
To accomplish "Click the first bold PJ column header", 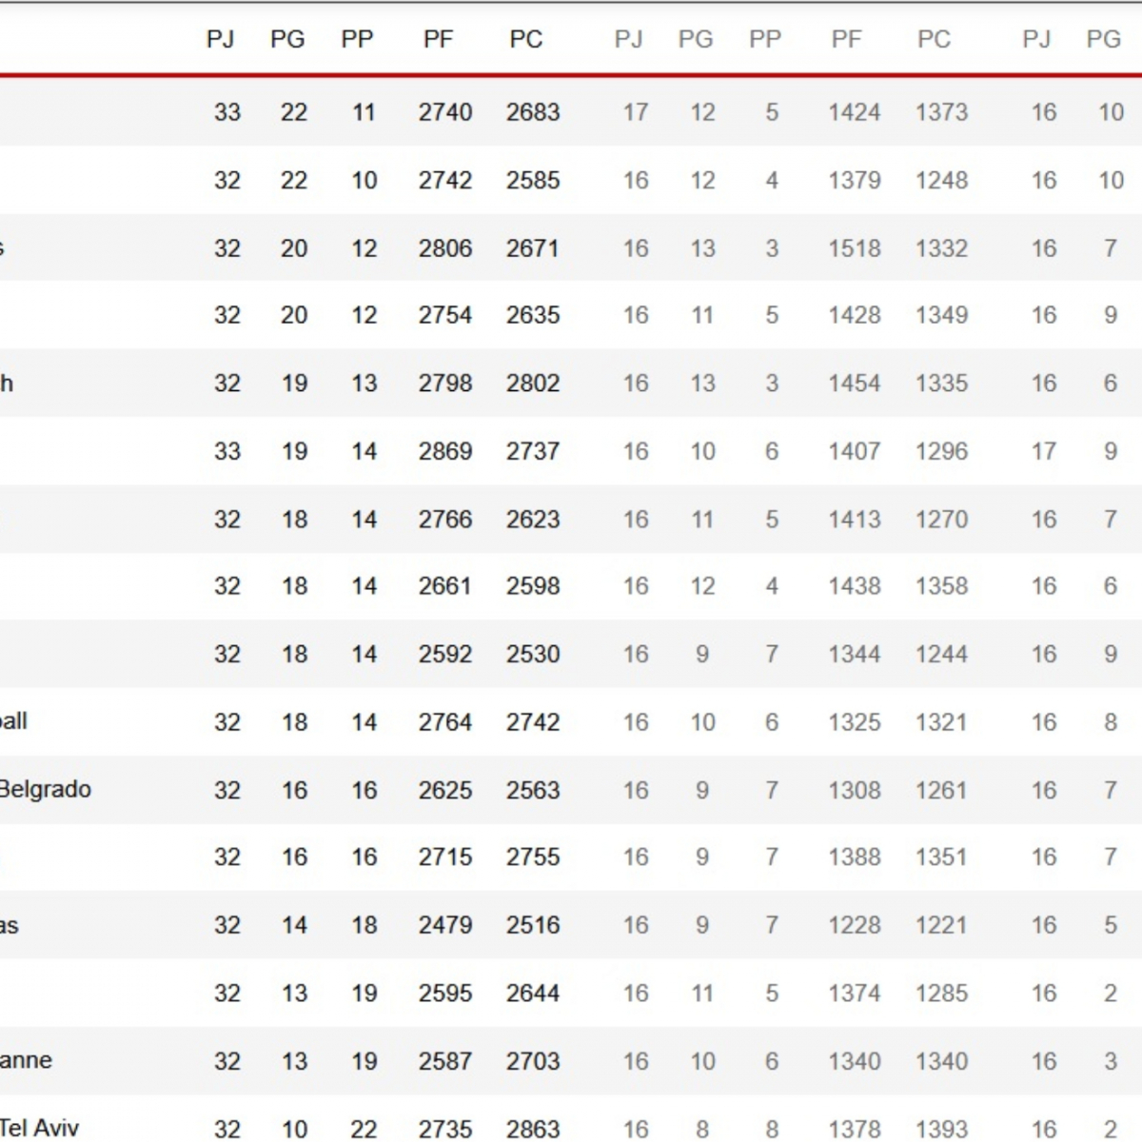I will (220, 39).
